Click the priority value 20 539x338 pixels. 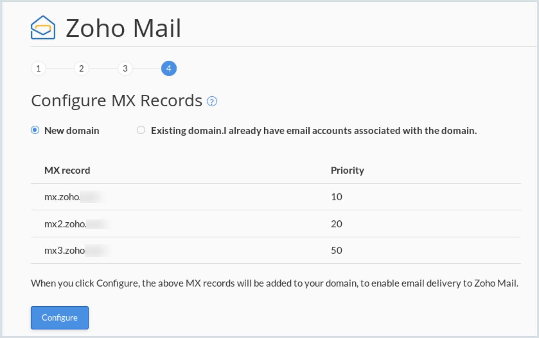pyautogui.click(x=336, y=224)
